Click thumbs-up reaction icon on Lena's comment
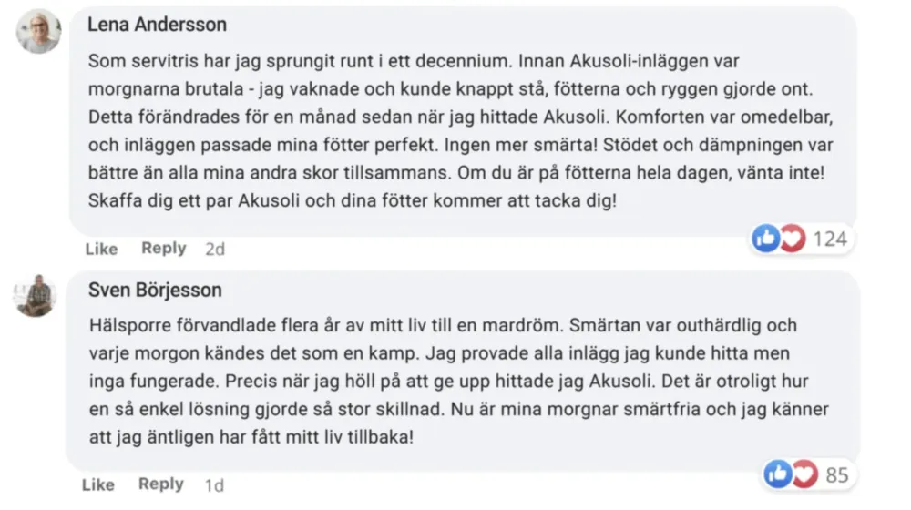This screenshot has height=510, width=911. click(x=766, y=239)
